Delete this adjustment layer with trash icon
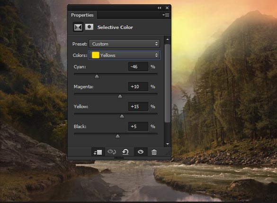 [154, 152]
